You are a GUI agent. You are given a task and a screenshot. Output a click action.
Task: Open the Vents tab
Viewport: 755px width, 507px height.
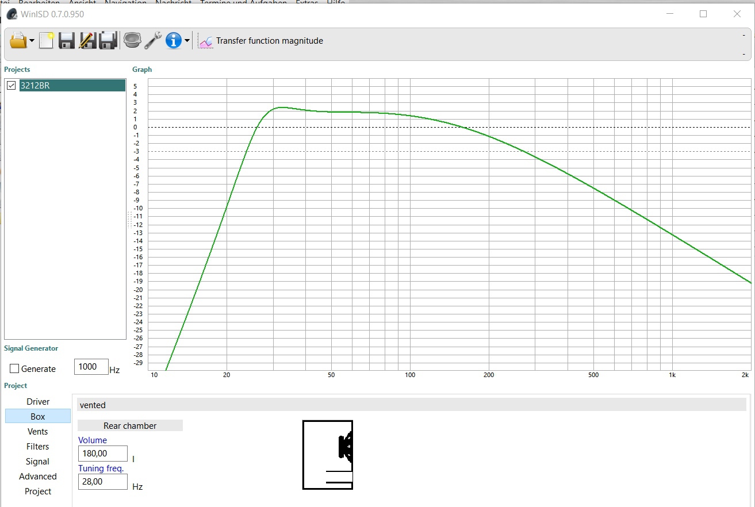click(38, 432)
